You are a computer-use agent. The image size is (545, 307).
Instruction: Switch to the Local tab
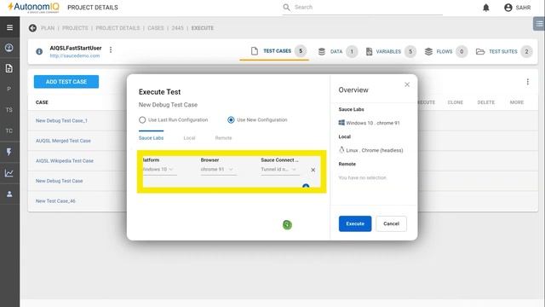pos(189,138)
